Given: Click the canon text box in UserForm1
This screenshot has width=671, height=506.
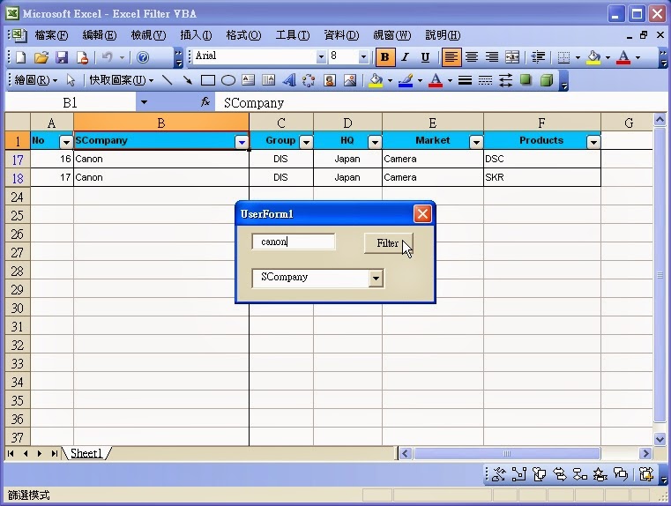Looking at the screenshot, I should coord(294,242).
